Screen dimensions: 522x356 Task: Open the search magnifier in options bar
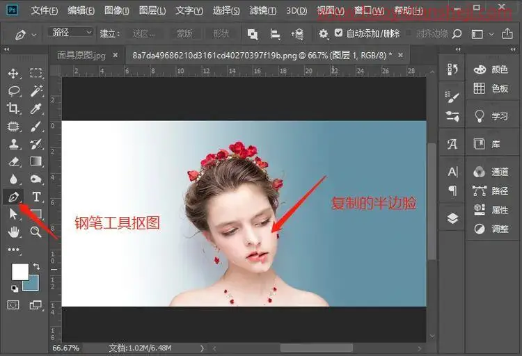457,33
